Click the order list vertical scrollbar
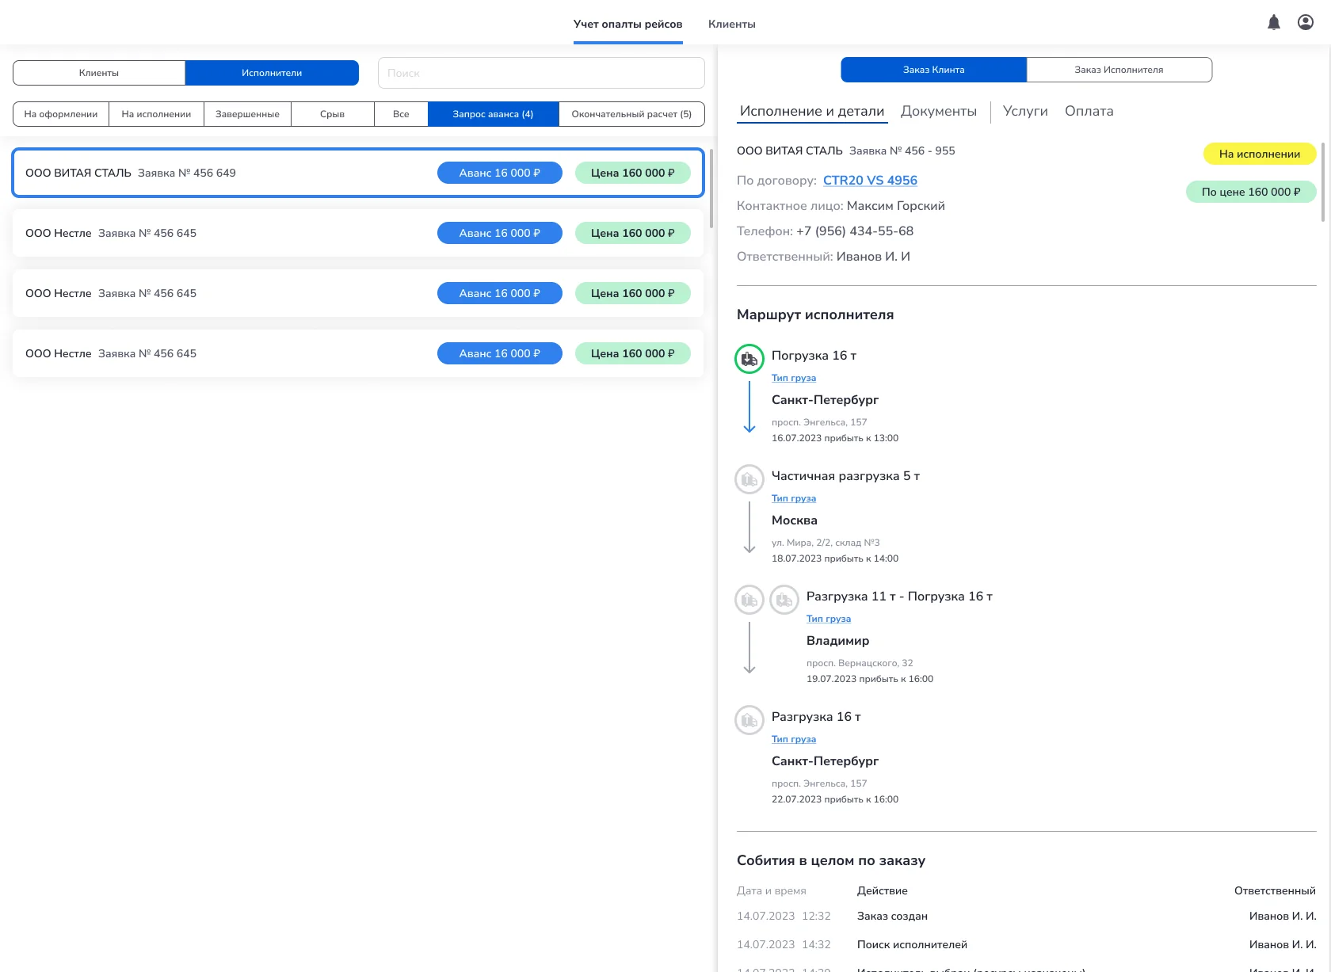1331x972 pixels. pyautogui.click(x=711, y=189)
